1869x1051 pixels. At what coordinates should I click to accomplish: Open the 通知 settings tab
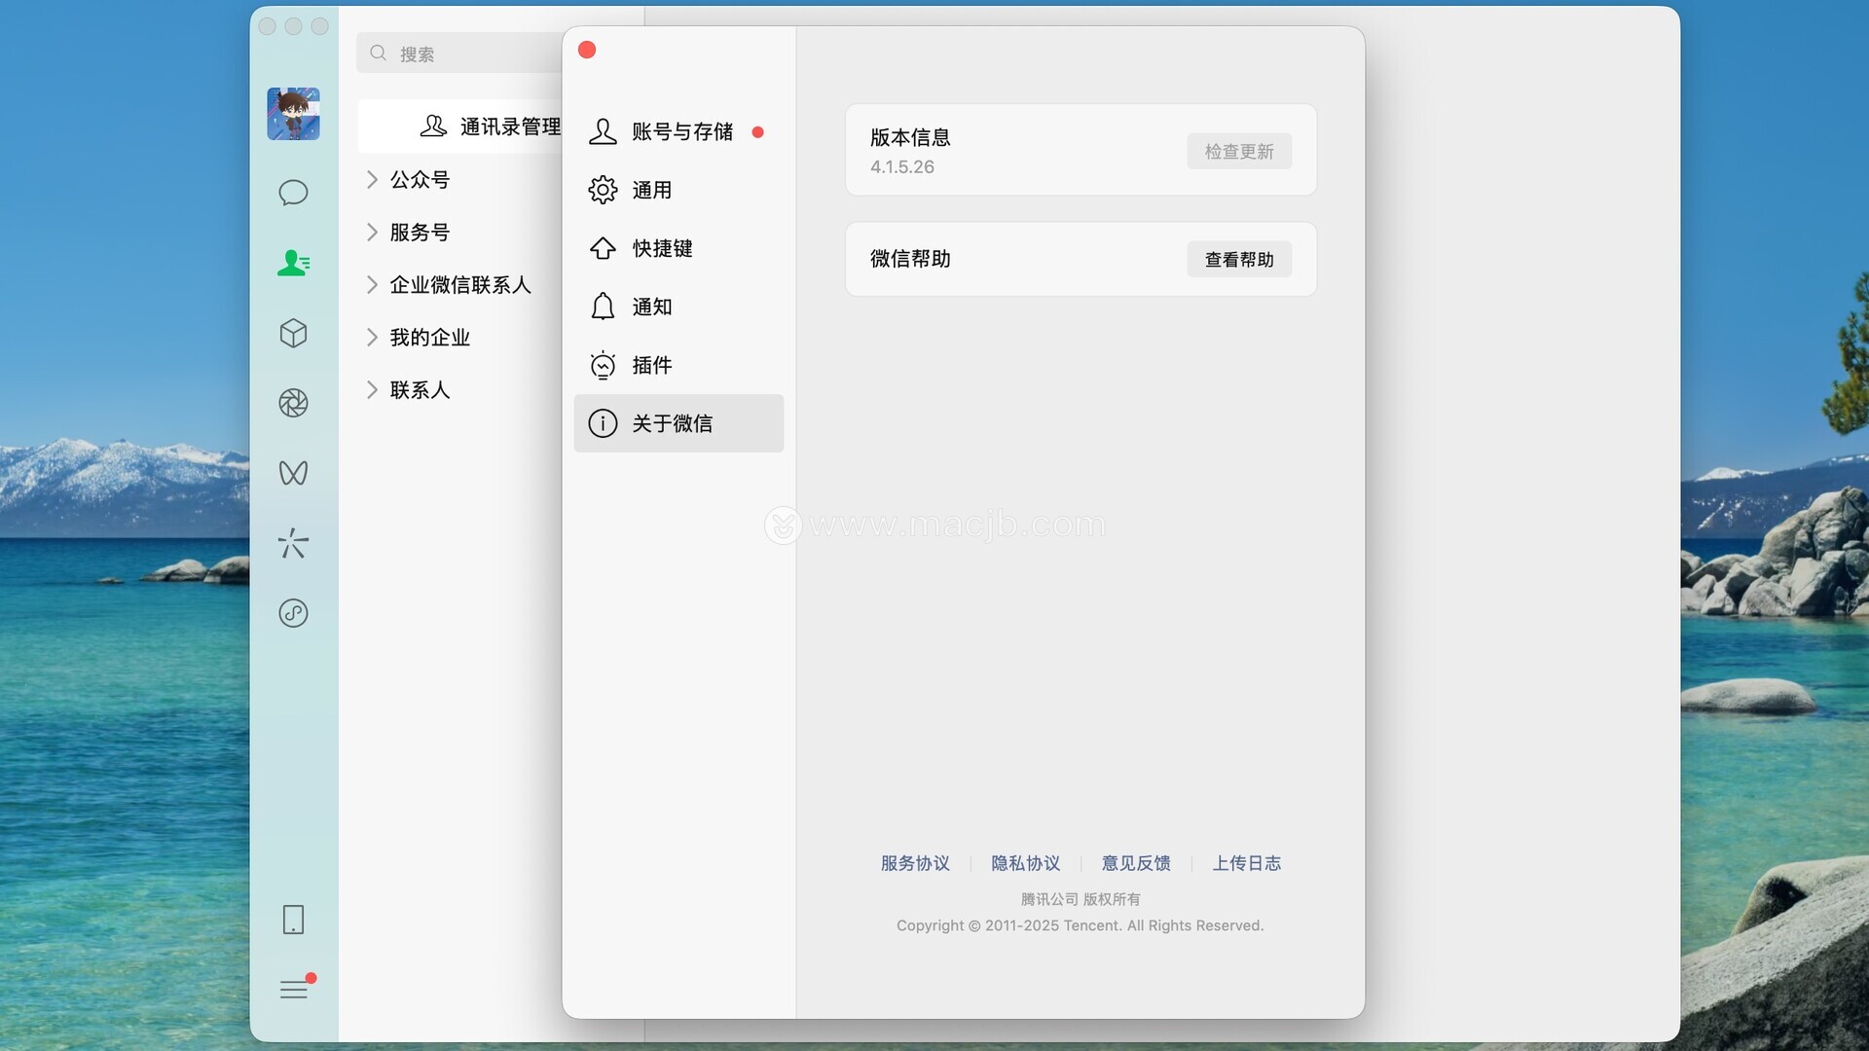651,307
